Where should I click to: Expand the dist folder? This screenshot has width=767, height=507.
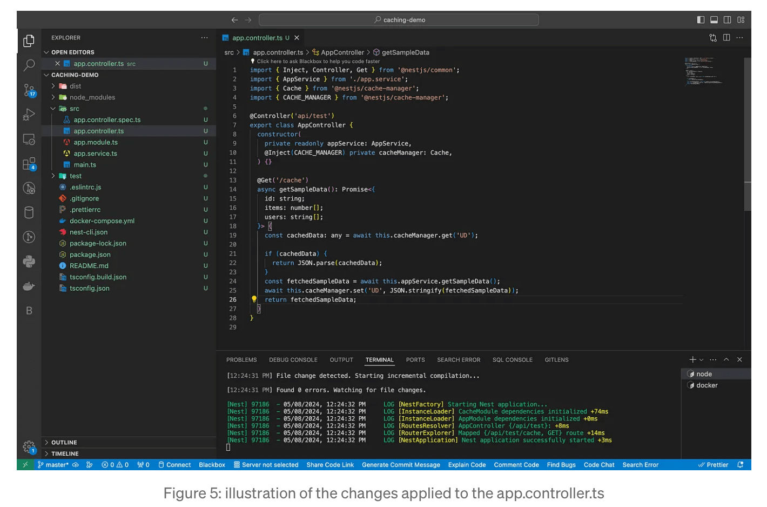tap(129, 86)
